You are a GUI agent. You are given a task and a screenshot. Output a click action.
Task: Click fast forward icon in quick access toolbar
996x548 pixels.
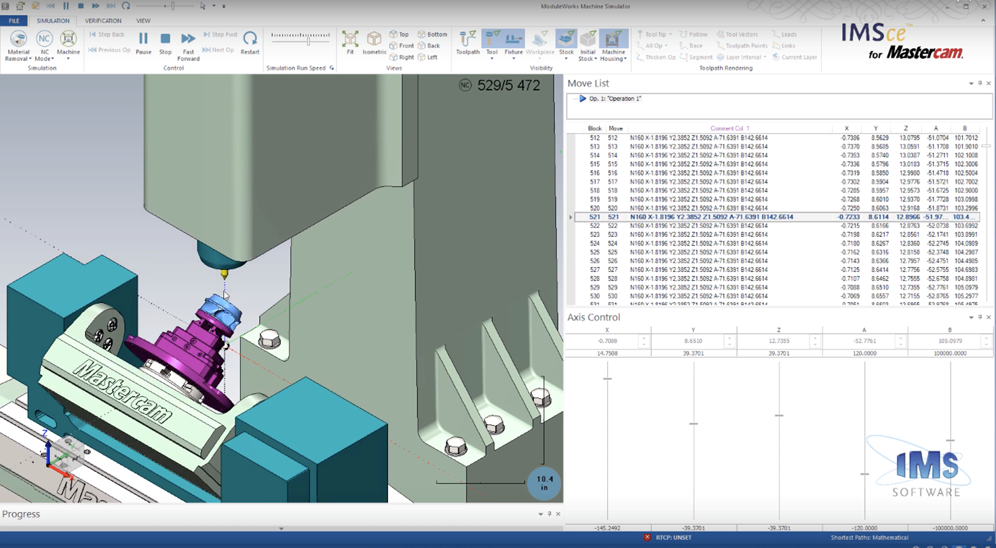pos(96,5)
